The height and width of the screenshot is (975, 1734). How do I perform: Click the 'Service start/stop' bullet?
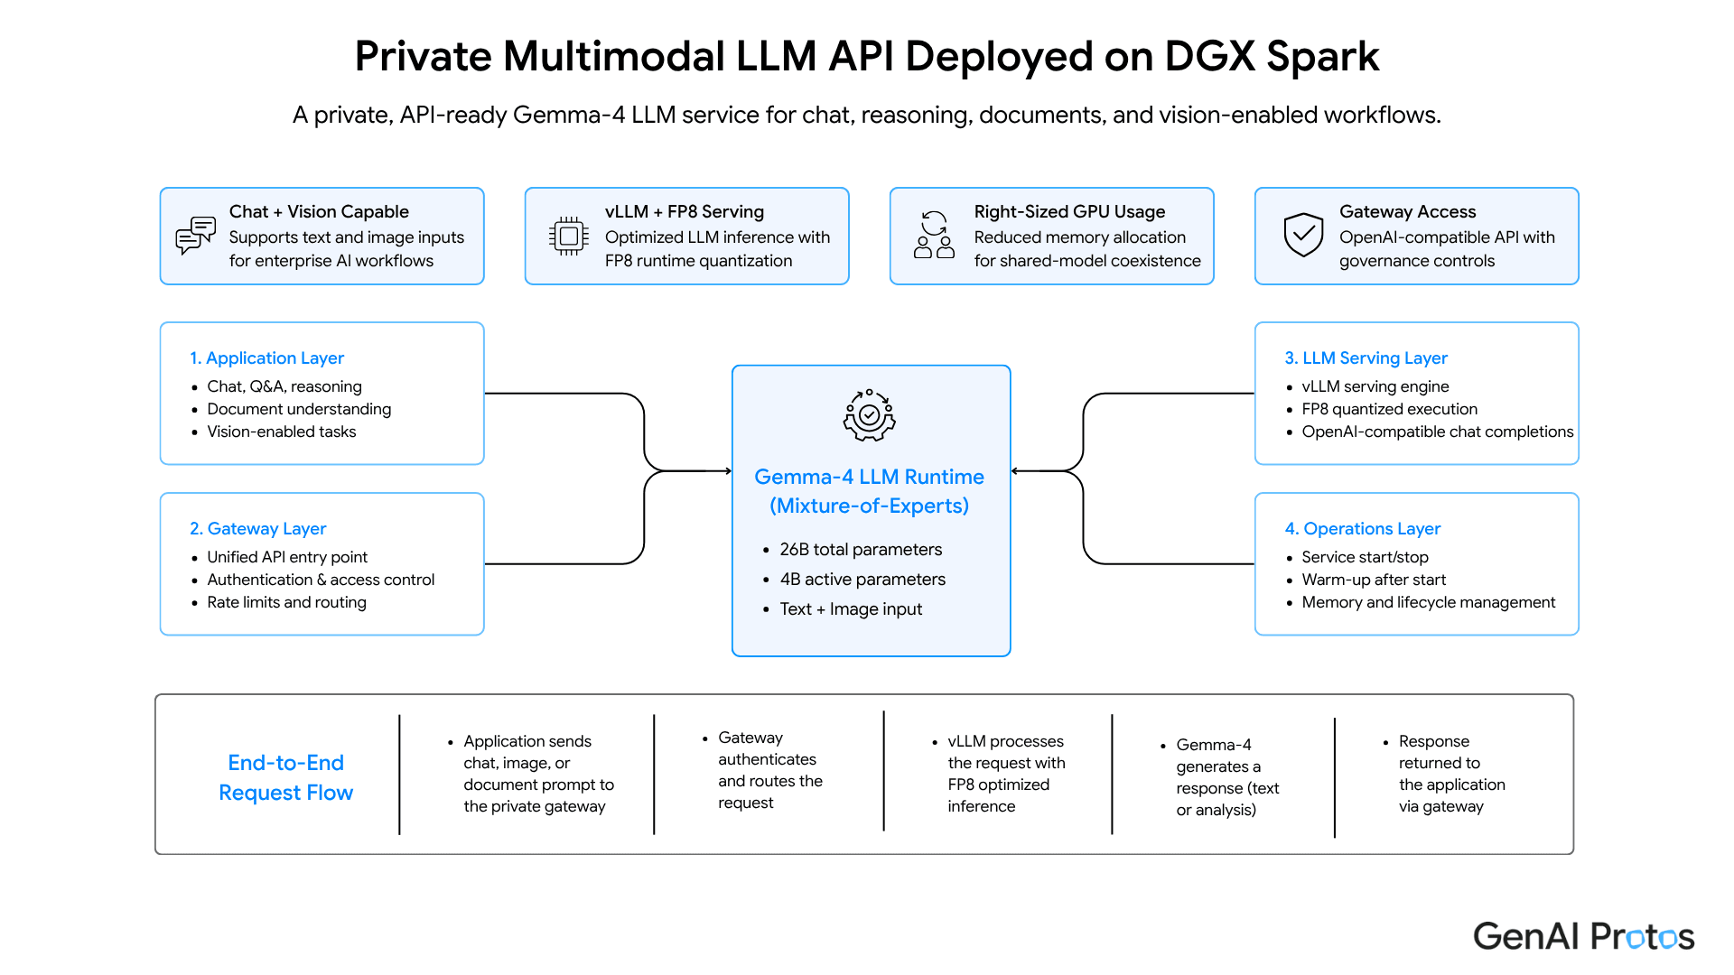(x=1365, y=557)
